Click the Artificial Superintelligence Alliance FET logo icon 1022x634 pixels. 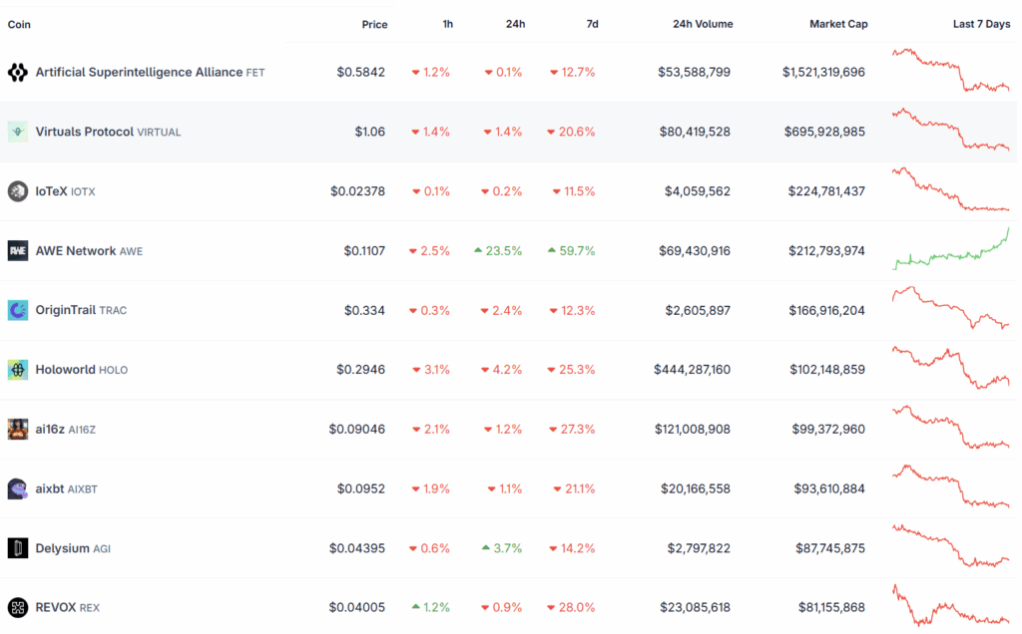[x=17, y=72]
